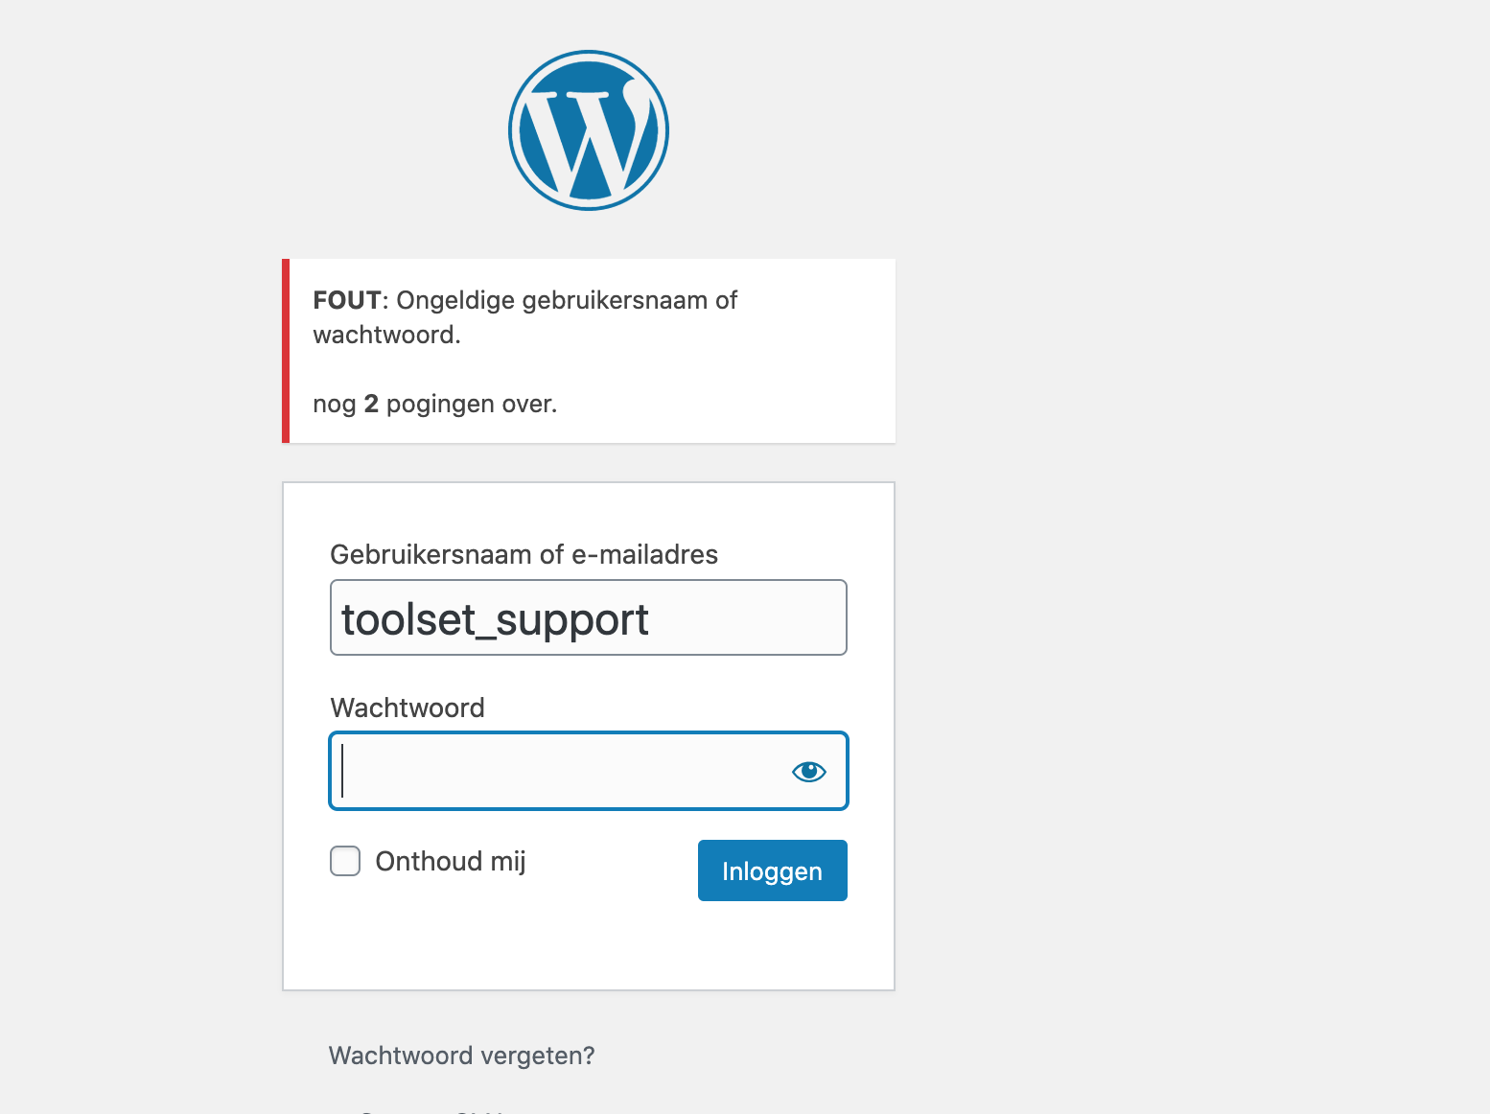Click the red bar of the error notice
The image size is (1490, 1114).
[286, 351]
